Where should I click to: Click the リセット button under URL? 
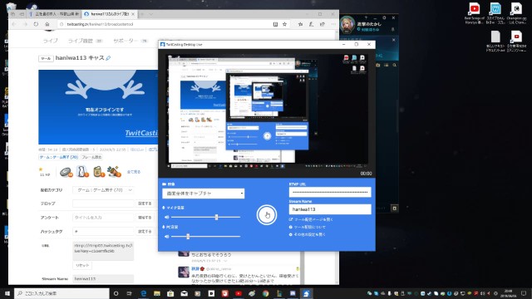tap(82, 265)
